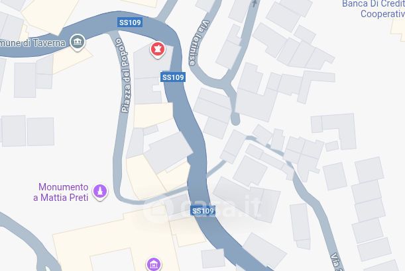Click the SS109 shield over the casa.it watermark
Screen dimensions: 405x271
203,211
